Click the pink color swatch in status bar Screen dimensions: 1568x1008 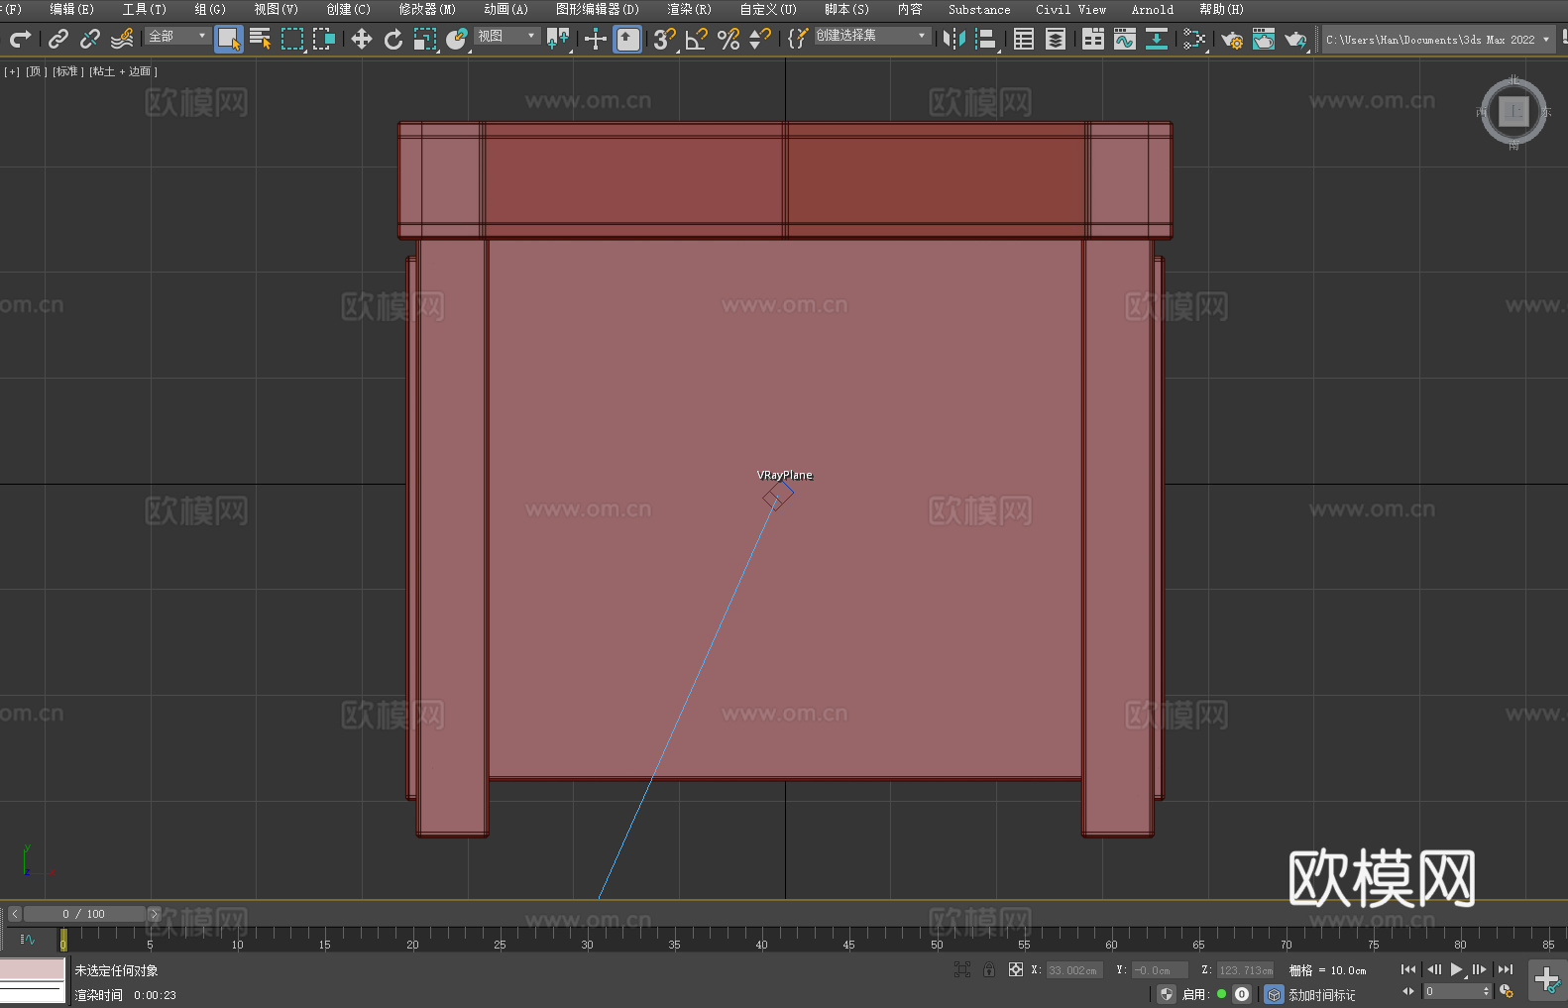coord(32,969)
